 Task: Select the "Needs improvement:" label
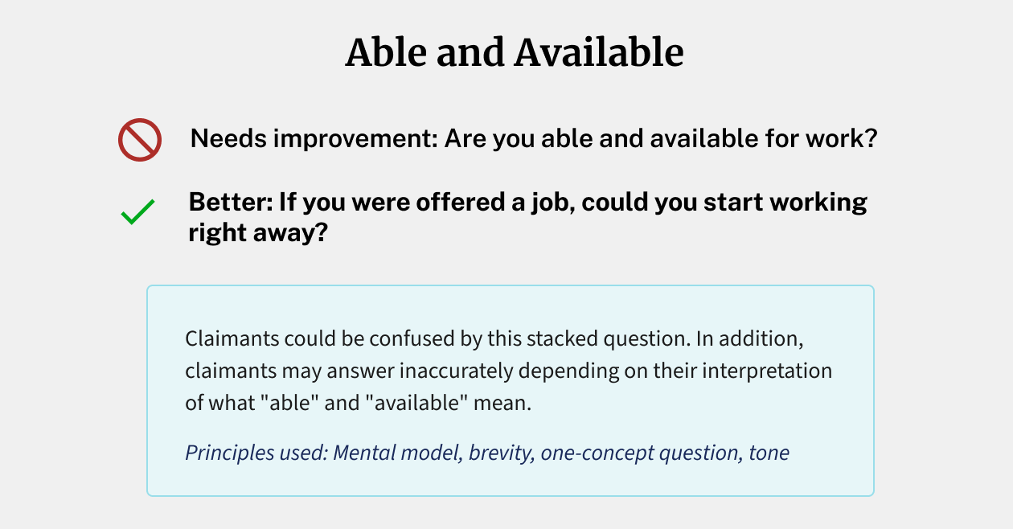[x=314, y=139]
